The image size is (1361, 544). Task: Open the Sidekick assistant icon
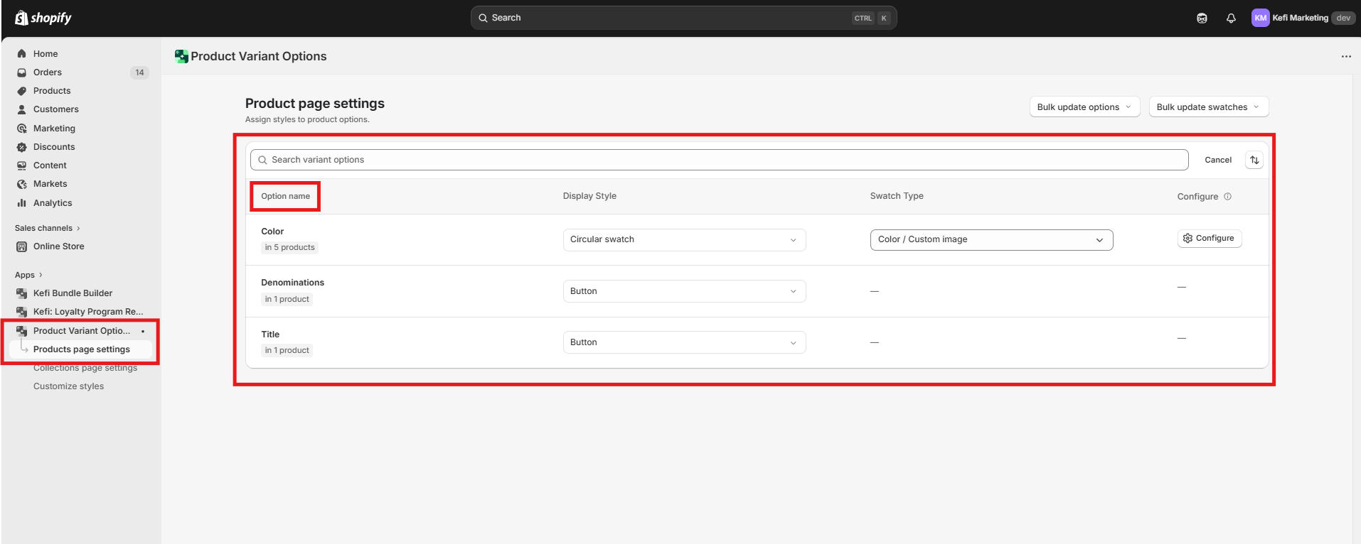tap(1202, 18)
